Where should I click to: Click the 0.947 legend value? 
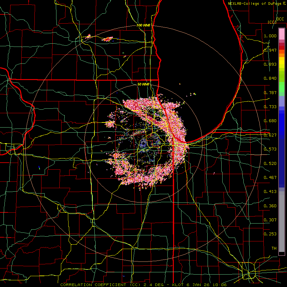coord(270,50)
